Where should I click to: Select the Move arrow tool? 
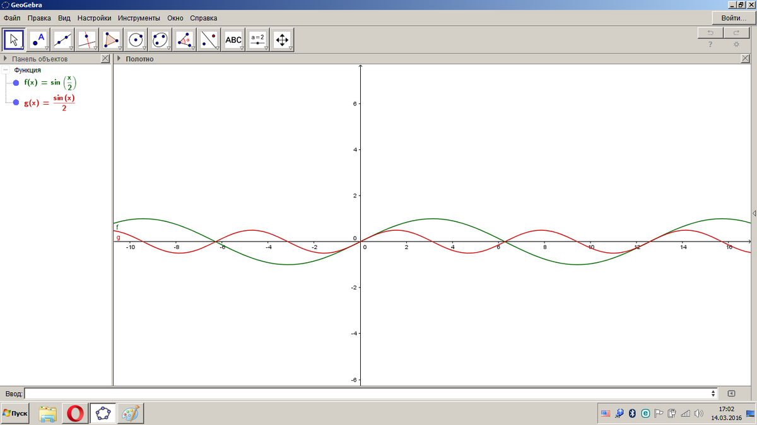(x=14, y=40)
